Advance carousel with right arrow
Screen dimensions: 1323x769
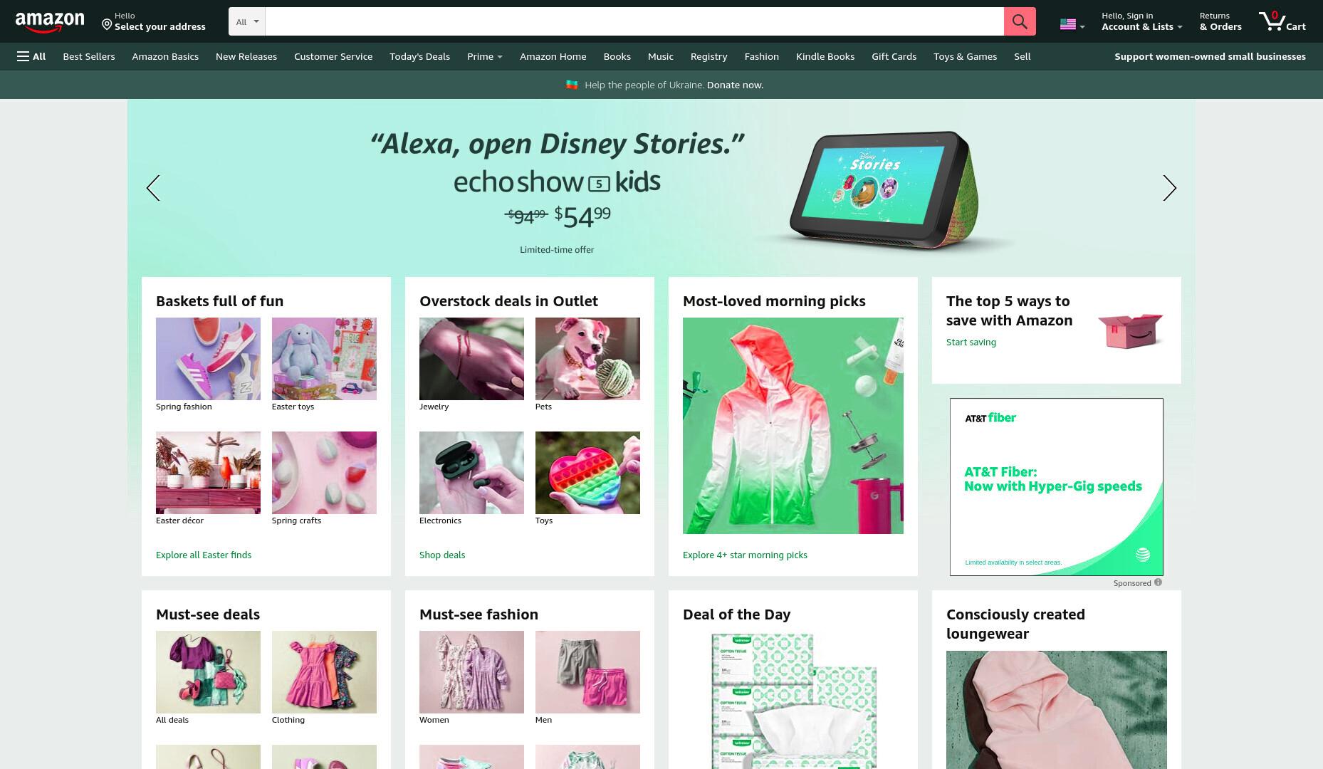click(1169, 188)
